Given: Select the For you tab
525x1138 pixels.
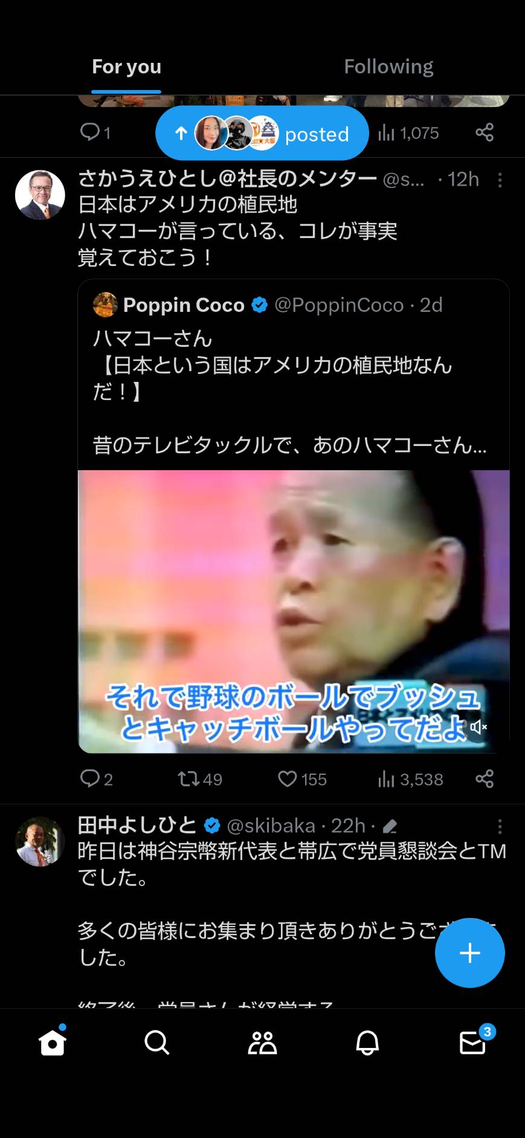Looking at the screenshot, I should pyautogui.click(x=126, y=66).
